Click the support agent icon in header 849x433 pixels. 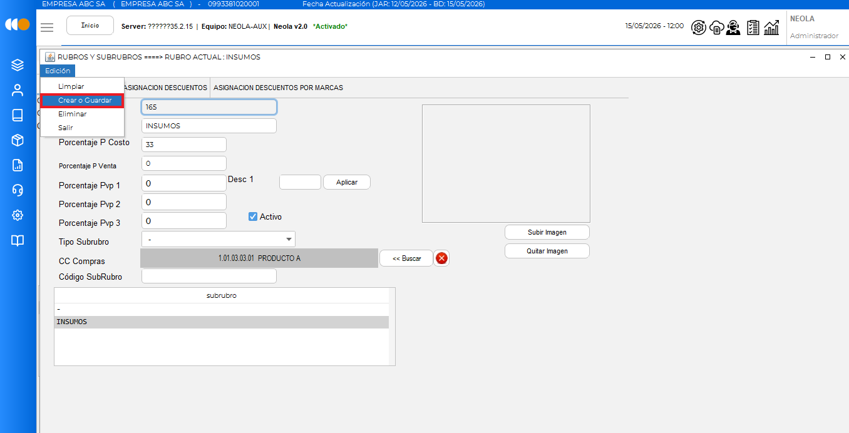pyautogui.click(x=733, y=28)
